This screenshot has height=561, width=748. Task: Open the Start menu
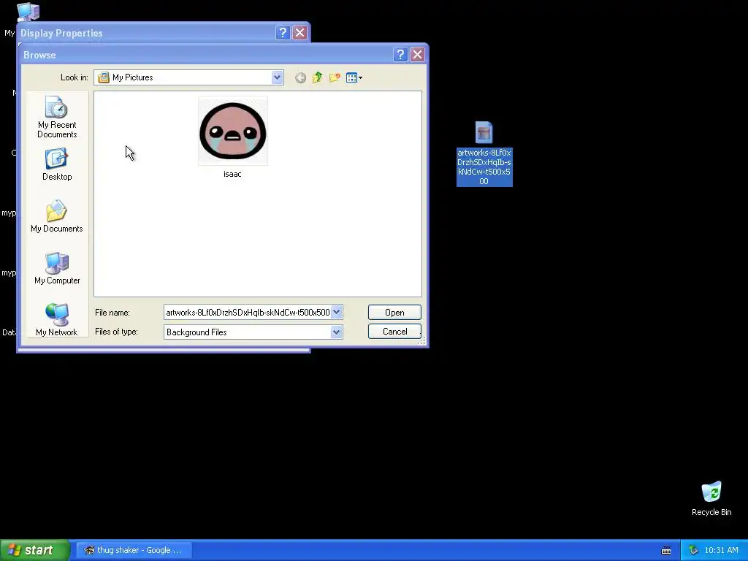tap(35, 550)
